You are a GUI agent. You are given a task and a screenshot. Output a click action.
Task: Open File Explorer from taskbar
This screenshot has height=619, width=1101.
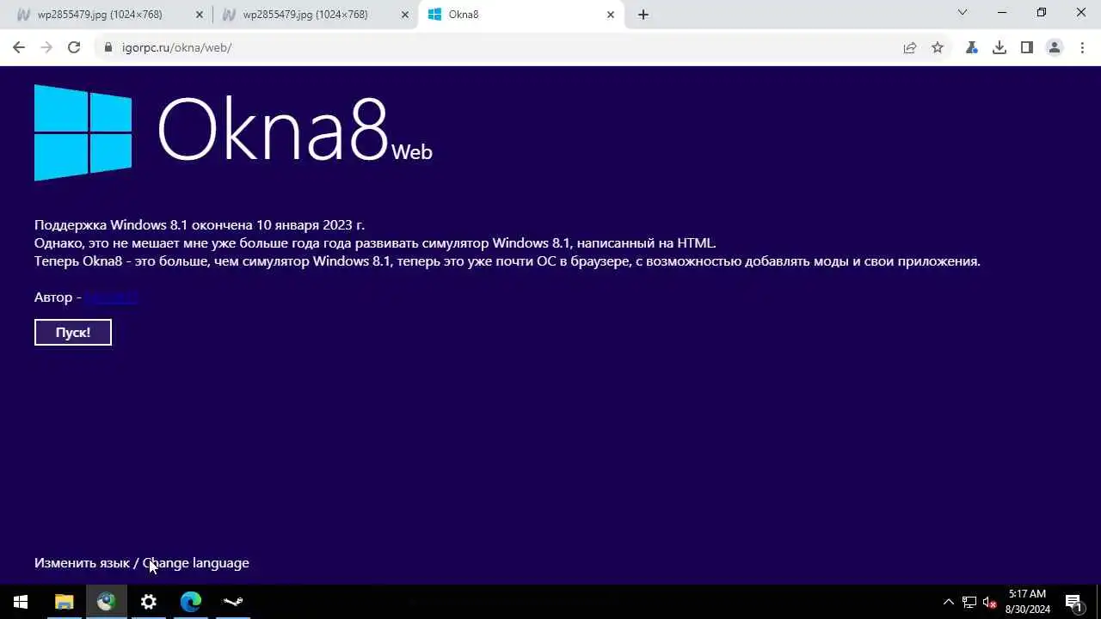point(64,602)
